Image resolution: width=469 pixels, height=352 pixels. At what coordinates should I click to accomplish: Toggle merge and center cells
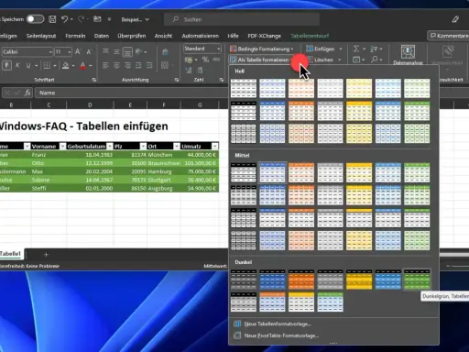[x=165, y=65]
